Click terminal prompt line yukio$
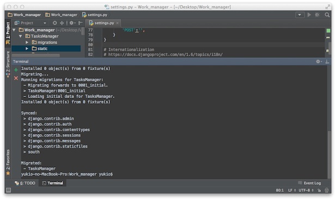This screenshot has height=200, width=336. coord(66,174)
